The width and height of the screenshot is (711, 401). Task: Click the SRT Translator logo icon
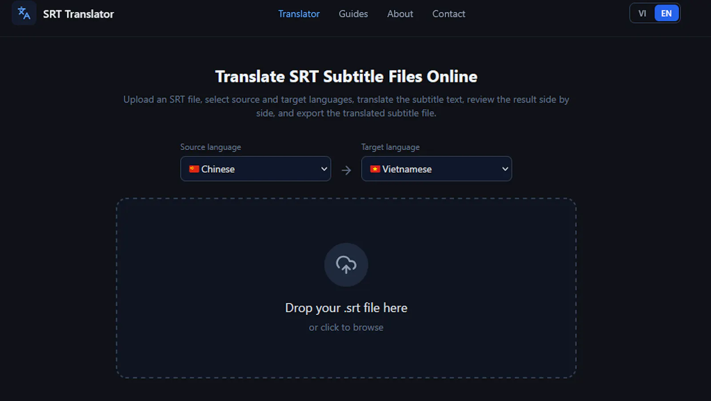24,13
